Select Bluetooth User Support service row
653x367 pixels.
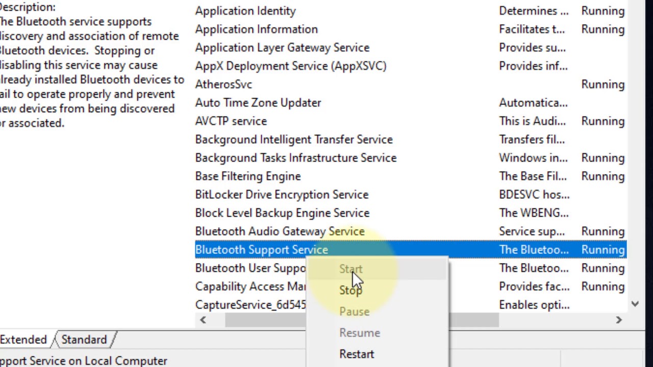[250, 268]
